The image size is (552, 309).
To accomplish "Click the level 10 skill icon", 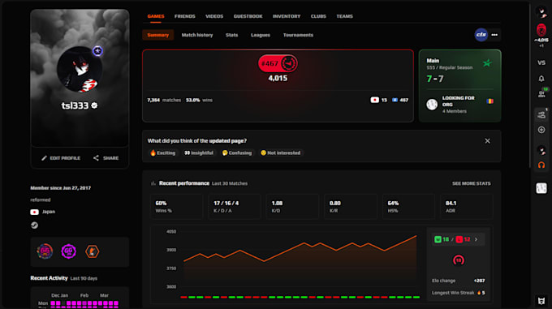I will (459, 260).
